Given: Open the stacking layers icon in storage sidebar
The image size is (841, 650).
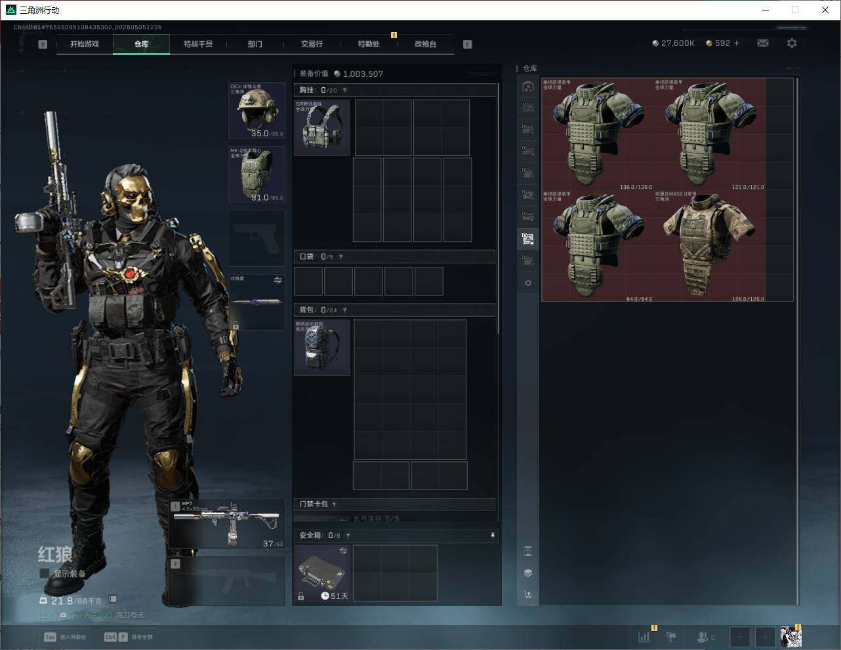Looking at the screenshot, I should coord(528,573).
